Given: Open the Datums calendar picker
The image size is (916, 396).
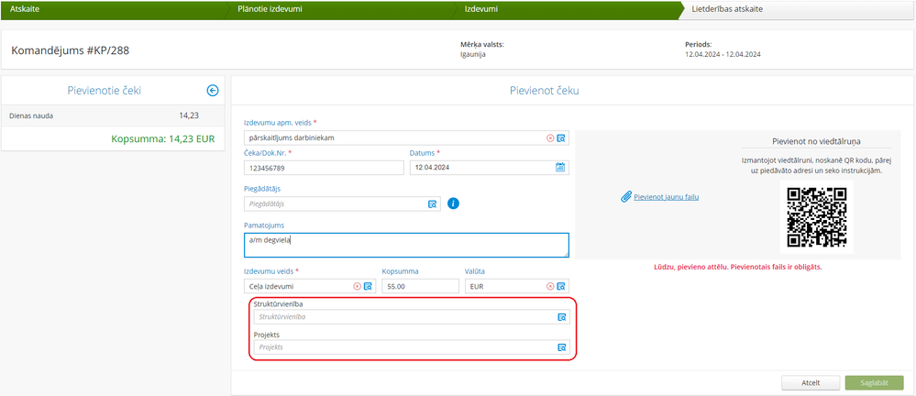Looking at the screenshot, I should [x=559, y=168].
